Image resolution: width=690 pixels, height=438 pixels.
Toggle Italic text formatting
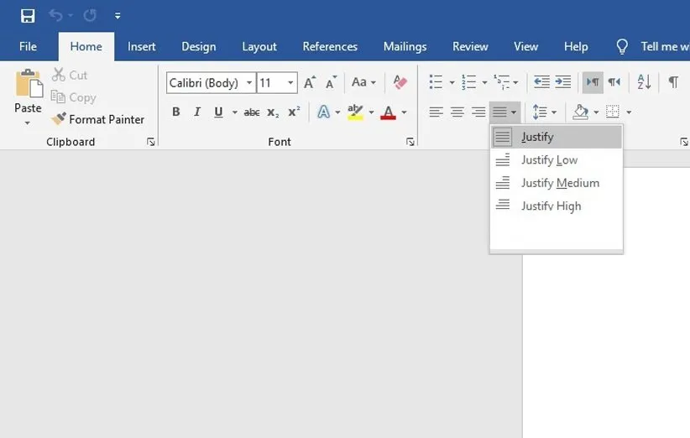(197, 112)
